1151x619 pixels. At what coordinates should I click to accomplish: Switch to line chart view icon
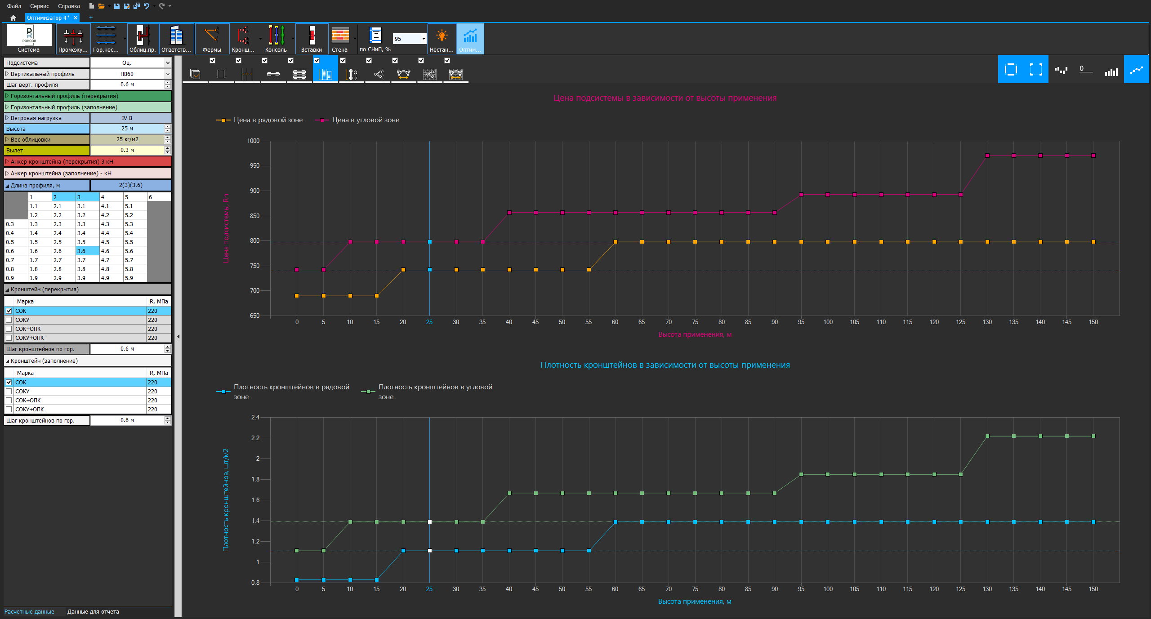coord(1136,70)
